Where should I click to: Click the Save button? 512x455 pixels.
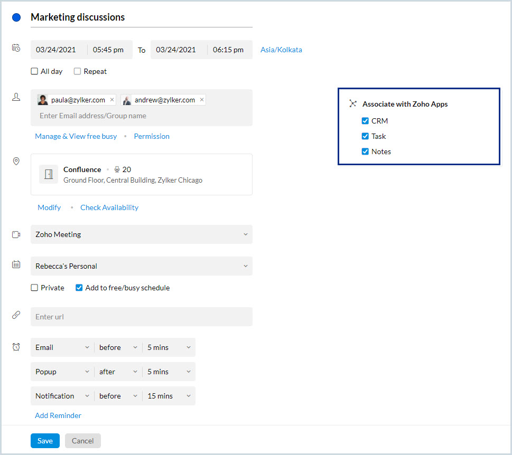45,441
